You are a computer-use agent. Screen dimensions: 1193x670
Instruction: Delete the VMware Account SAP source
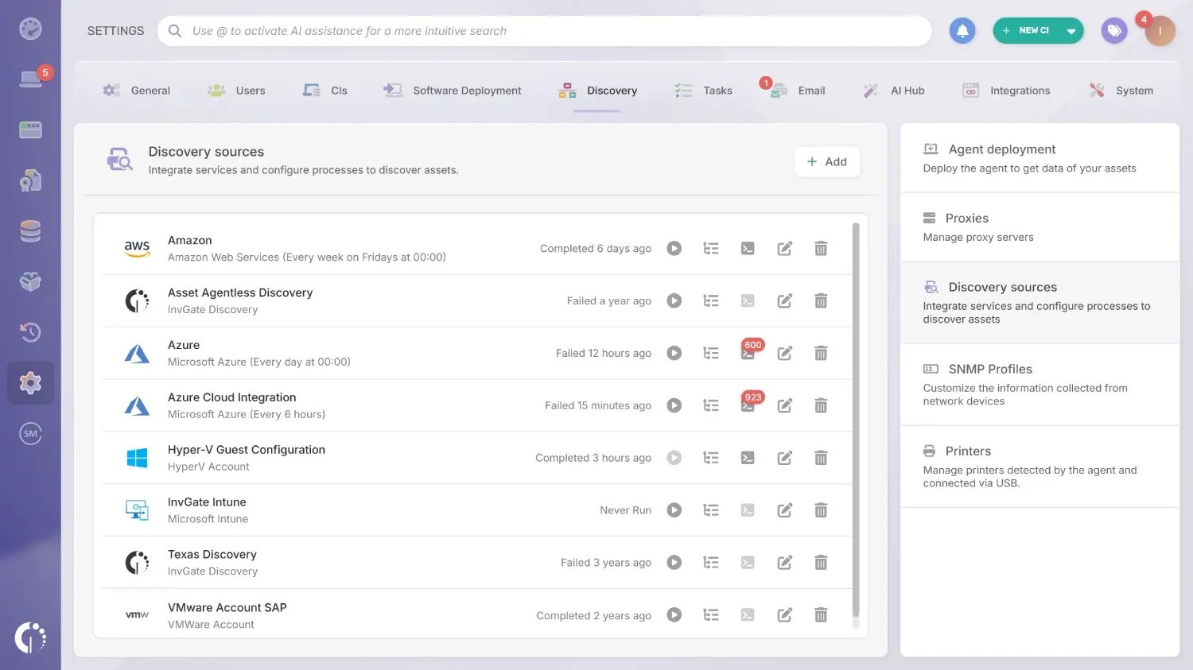click(821, 615)
